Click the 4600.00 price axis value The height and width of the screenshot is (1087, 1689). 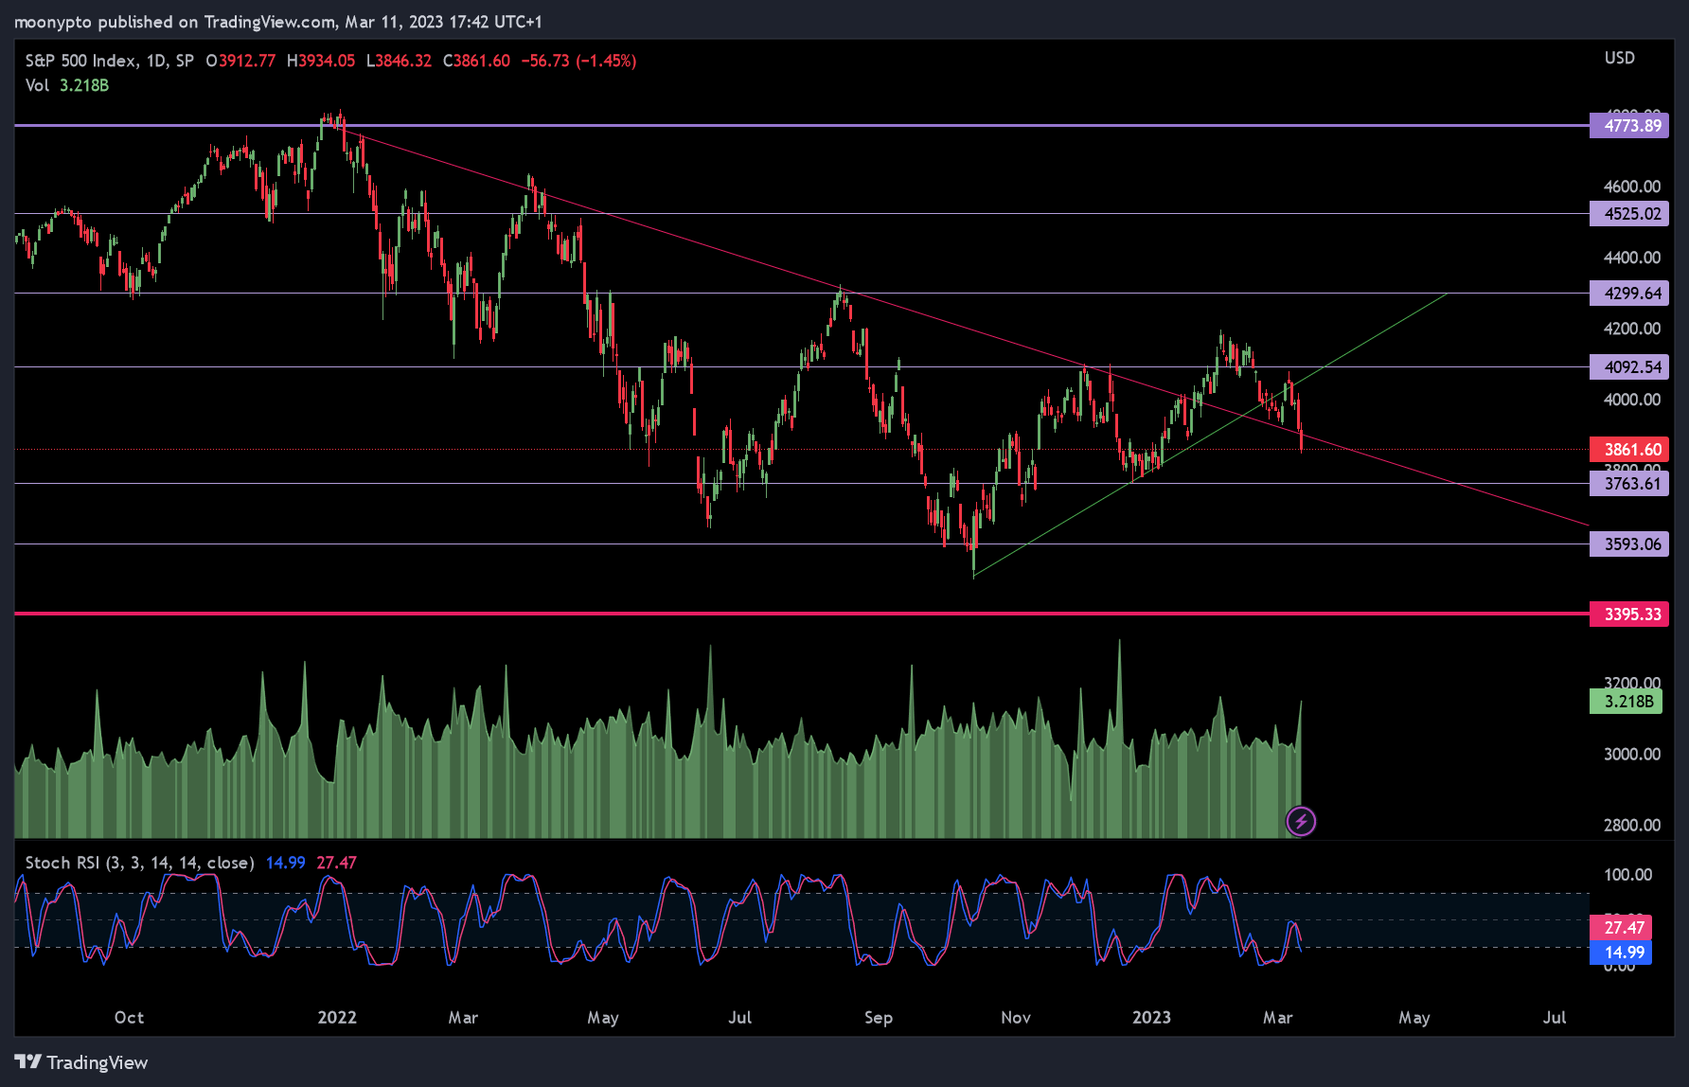pos(1632,187)
